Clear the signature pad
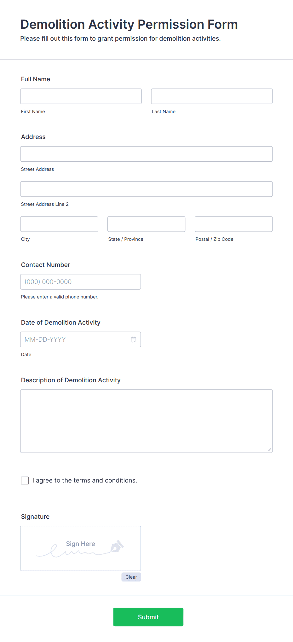Screen dimensions: 293x642 [131, 577]
